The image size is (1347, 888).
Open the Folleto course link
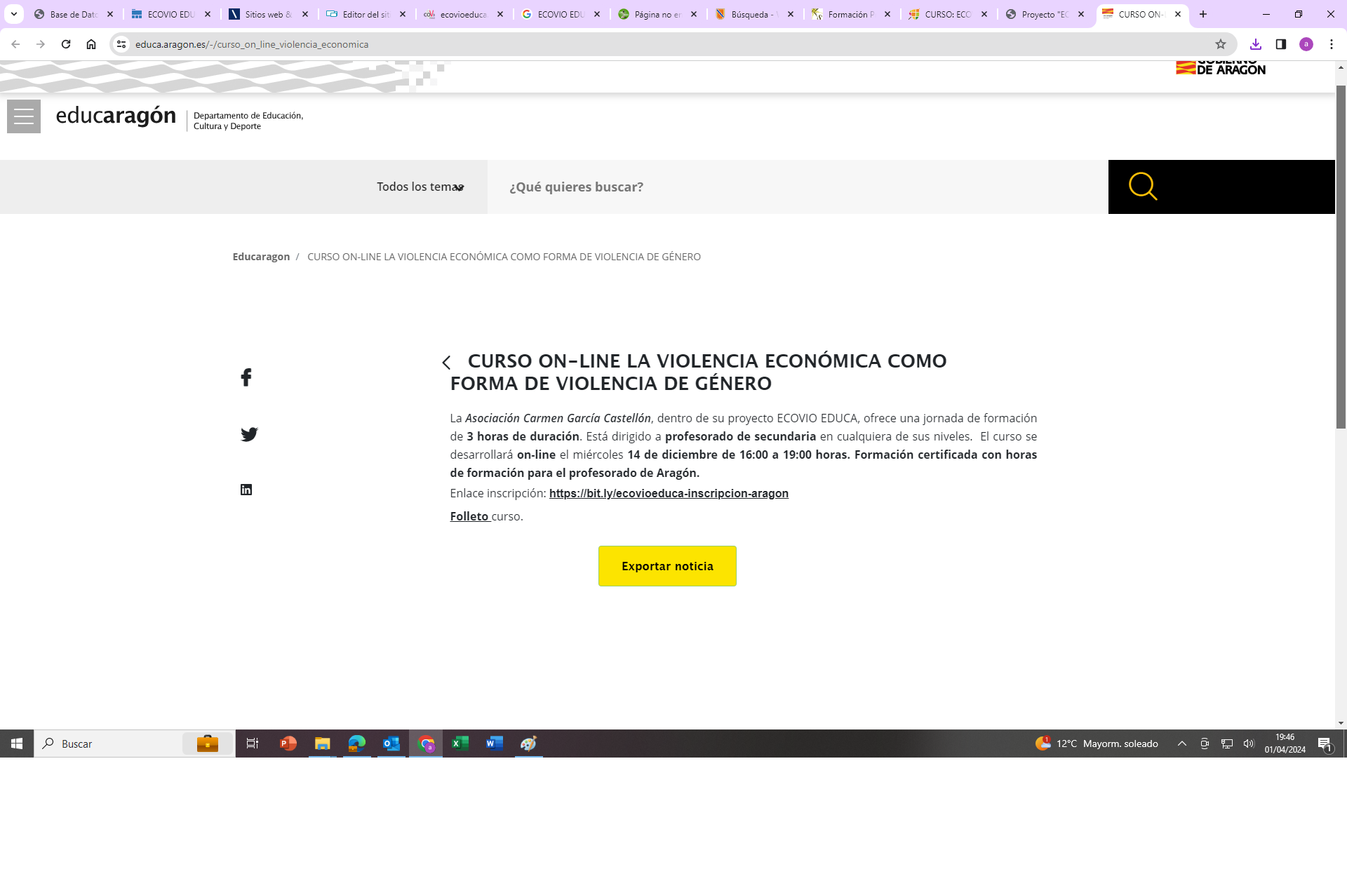(469, 516)
